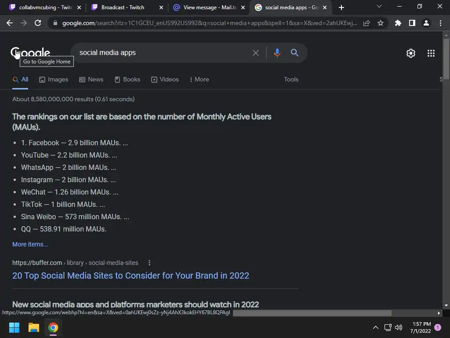Expand the tab search chevron
450x338 pixels.
pyautogui.click(x=379, y=6)
